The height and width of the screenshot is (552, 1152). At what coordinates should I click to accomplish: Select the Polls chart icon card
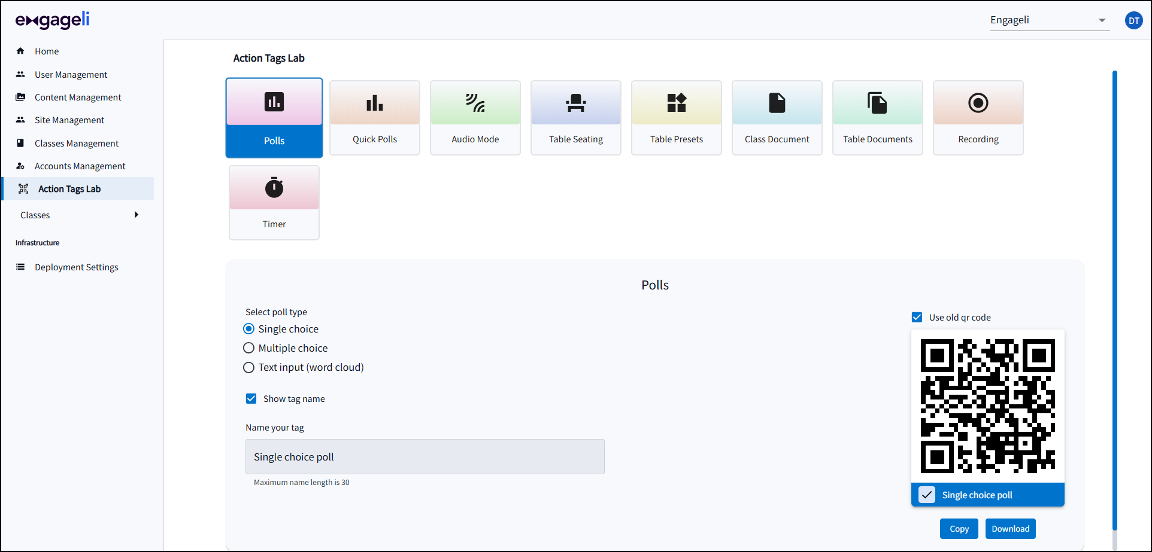274,102
